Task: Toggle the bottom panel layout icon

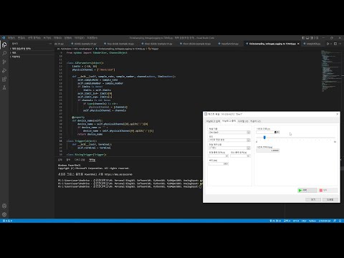Action: coord(307,38)
